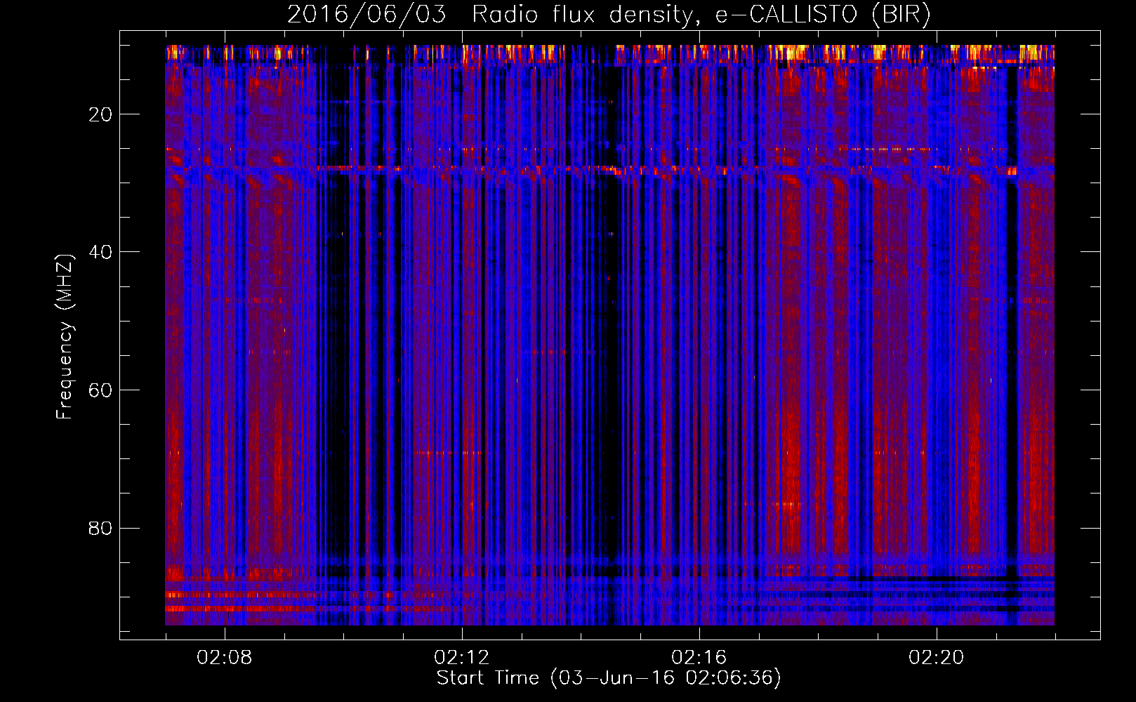
Task: Click the 80 frequency tick label
Action: 100,528
